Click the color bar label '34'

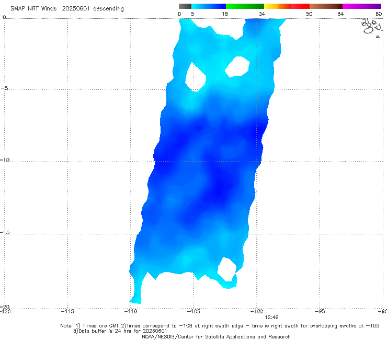[x=262, y=14]
